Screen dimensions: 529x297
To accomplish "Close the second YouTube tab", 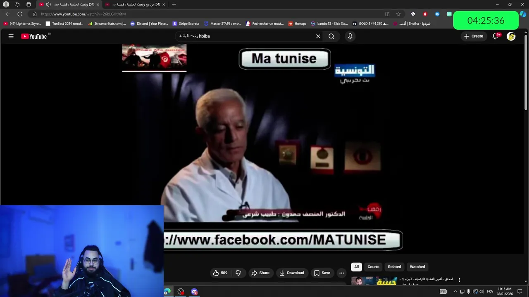I will pos(164,5).
